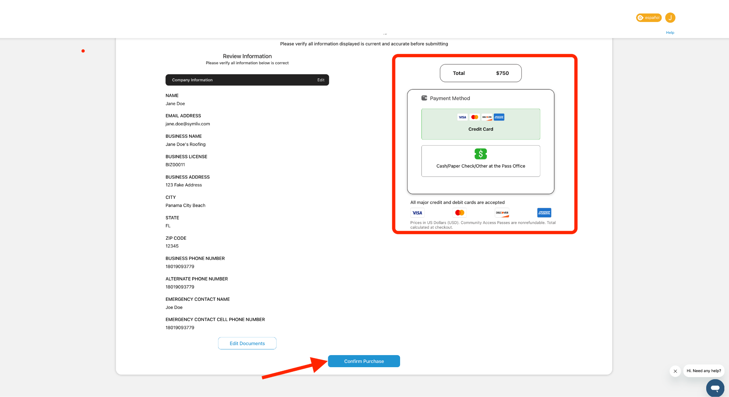Click the Total $750 summary box
729x397 pixels.
pos(481,73)
